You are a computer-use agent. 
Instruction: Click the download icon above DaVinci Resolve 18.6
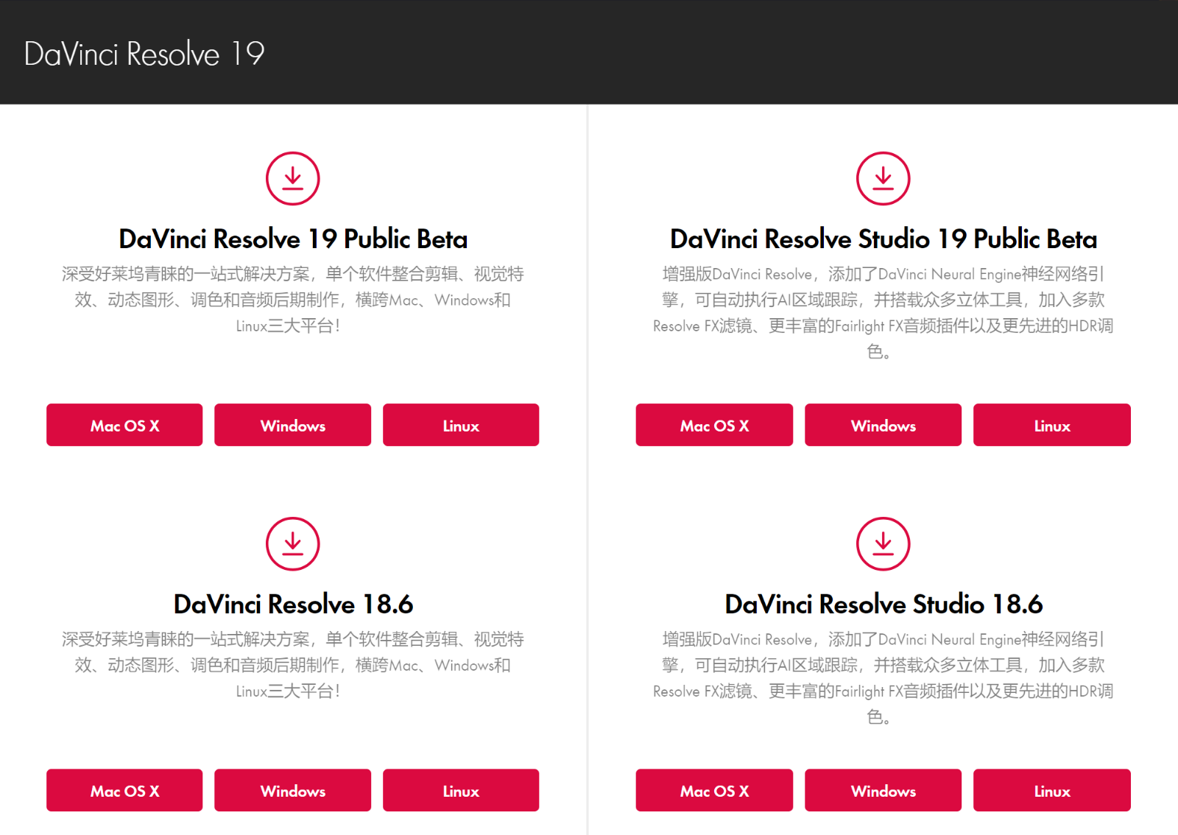293,544
